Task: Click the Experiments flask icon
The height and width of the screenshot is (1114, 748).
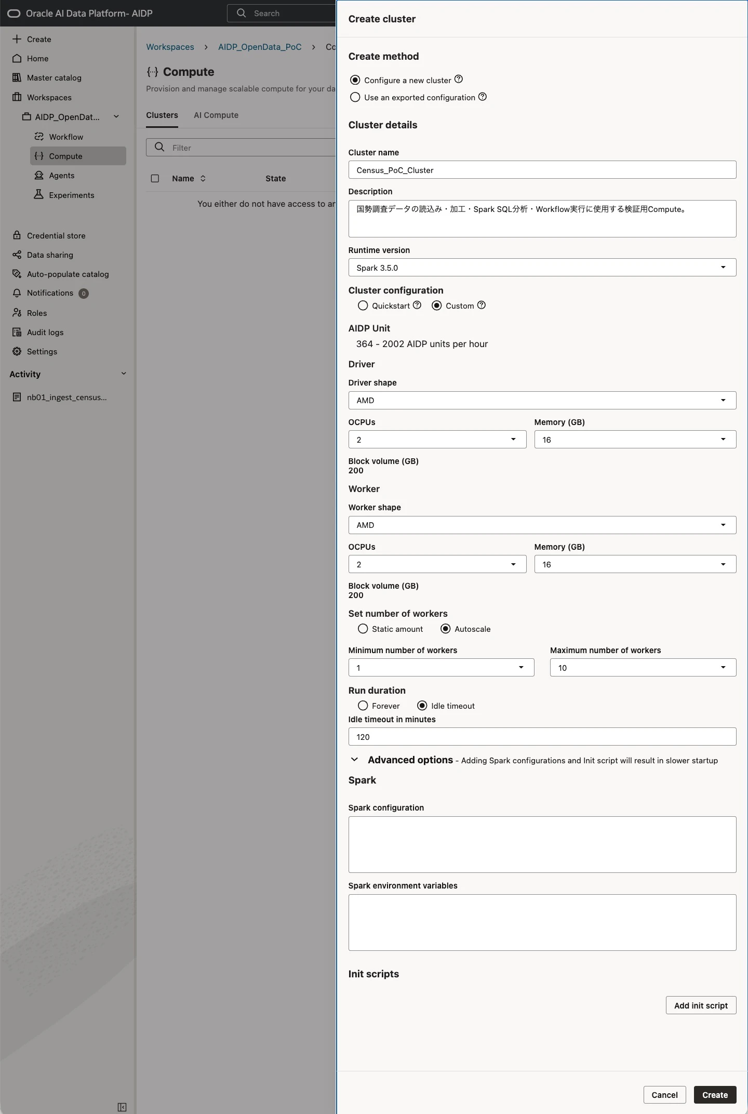Action: tap(39, 195)
